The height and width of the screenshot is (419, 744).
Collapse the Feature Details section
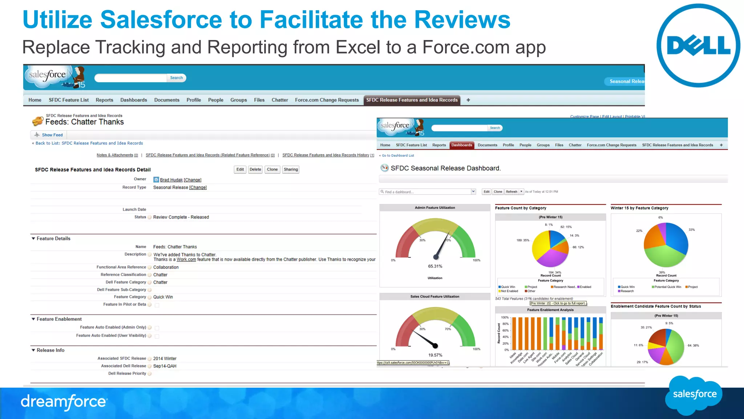33,239
